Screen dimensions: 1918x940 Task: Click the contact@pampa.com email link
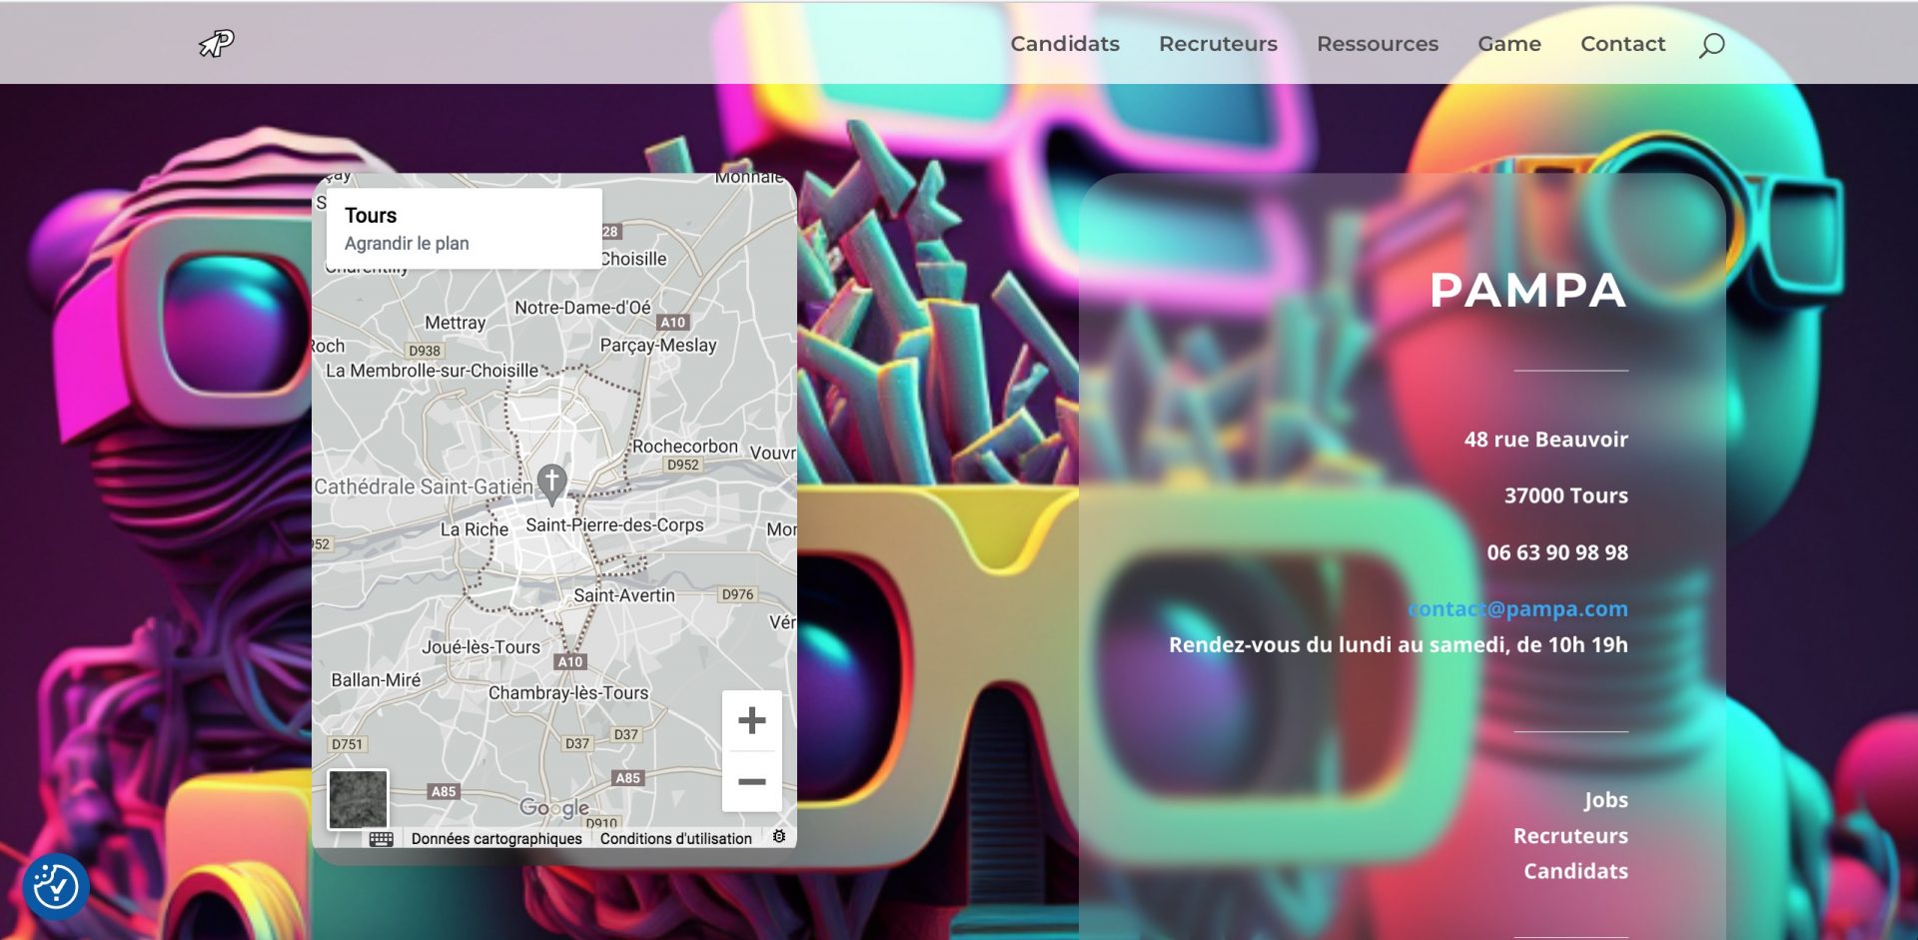tap(1517, 608)
